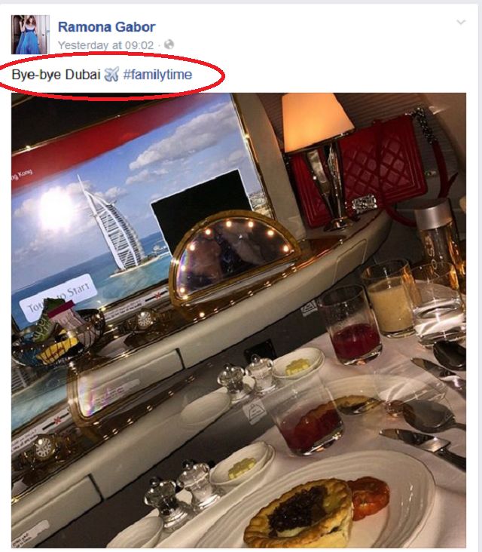Click the Ramona Gabor name link
Image resolution: width=482 pixels, height=552 pixels.
pos(106,26)
